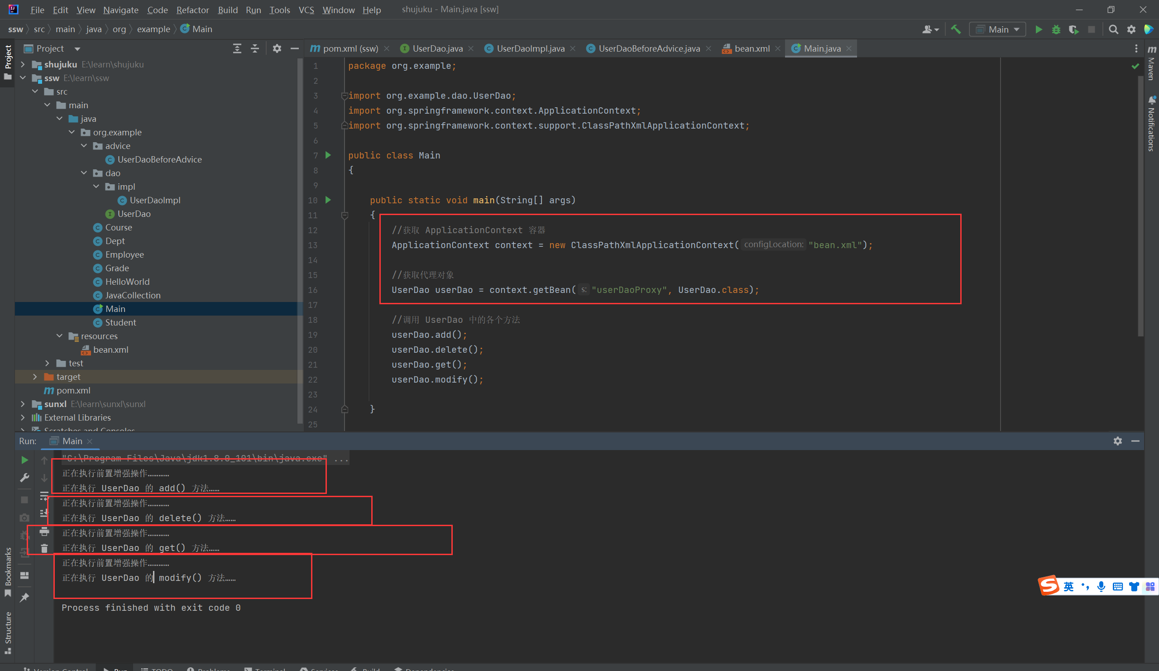This screenshot has height=671, width=1159.
Task: Click the Build project hammer icon
Action: tap(956, 29)
